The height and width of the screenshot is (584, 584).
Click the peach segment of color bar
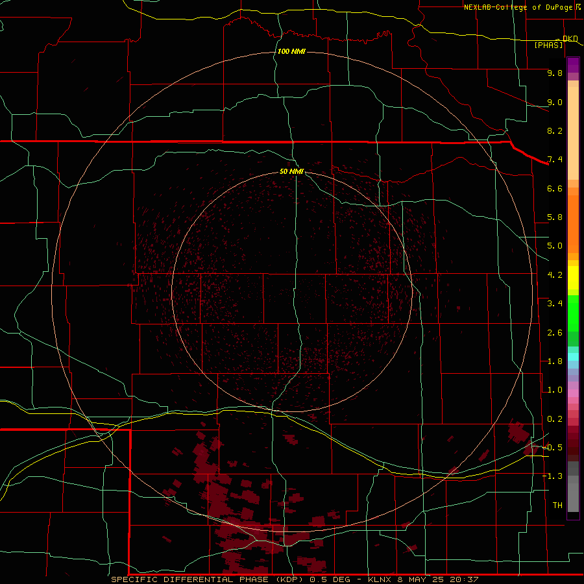[573, 133]
